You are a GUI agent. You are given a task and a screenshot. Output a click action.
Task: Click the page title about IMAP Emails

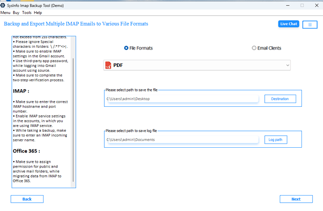[76, 24]
